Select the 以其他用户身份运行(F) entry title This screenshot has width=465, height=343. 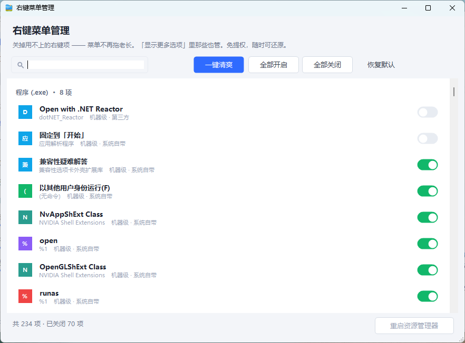pyautogui.click(x=75, y=188)
